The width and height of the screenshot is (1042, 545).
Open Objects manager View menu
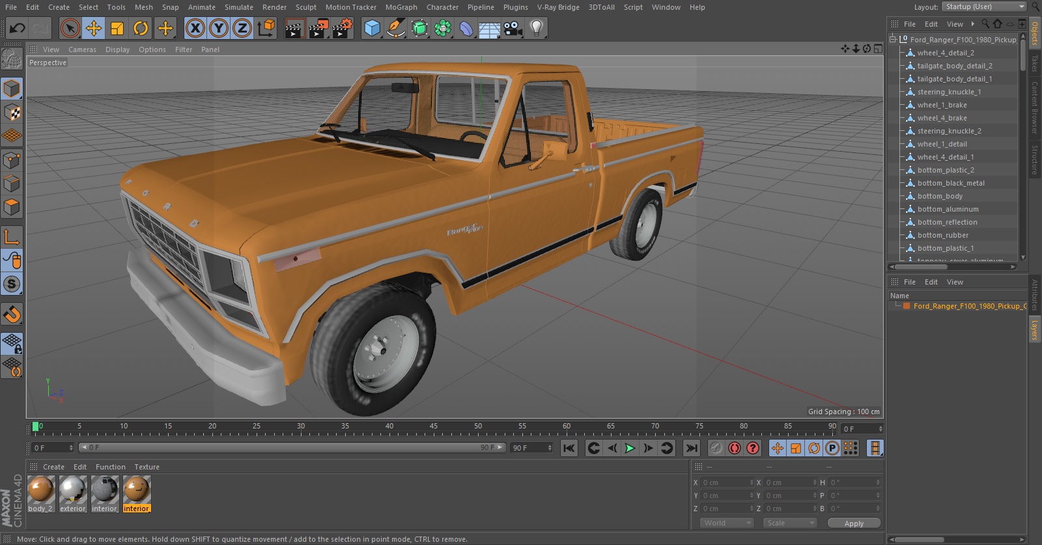[x=955, y=24]
